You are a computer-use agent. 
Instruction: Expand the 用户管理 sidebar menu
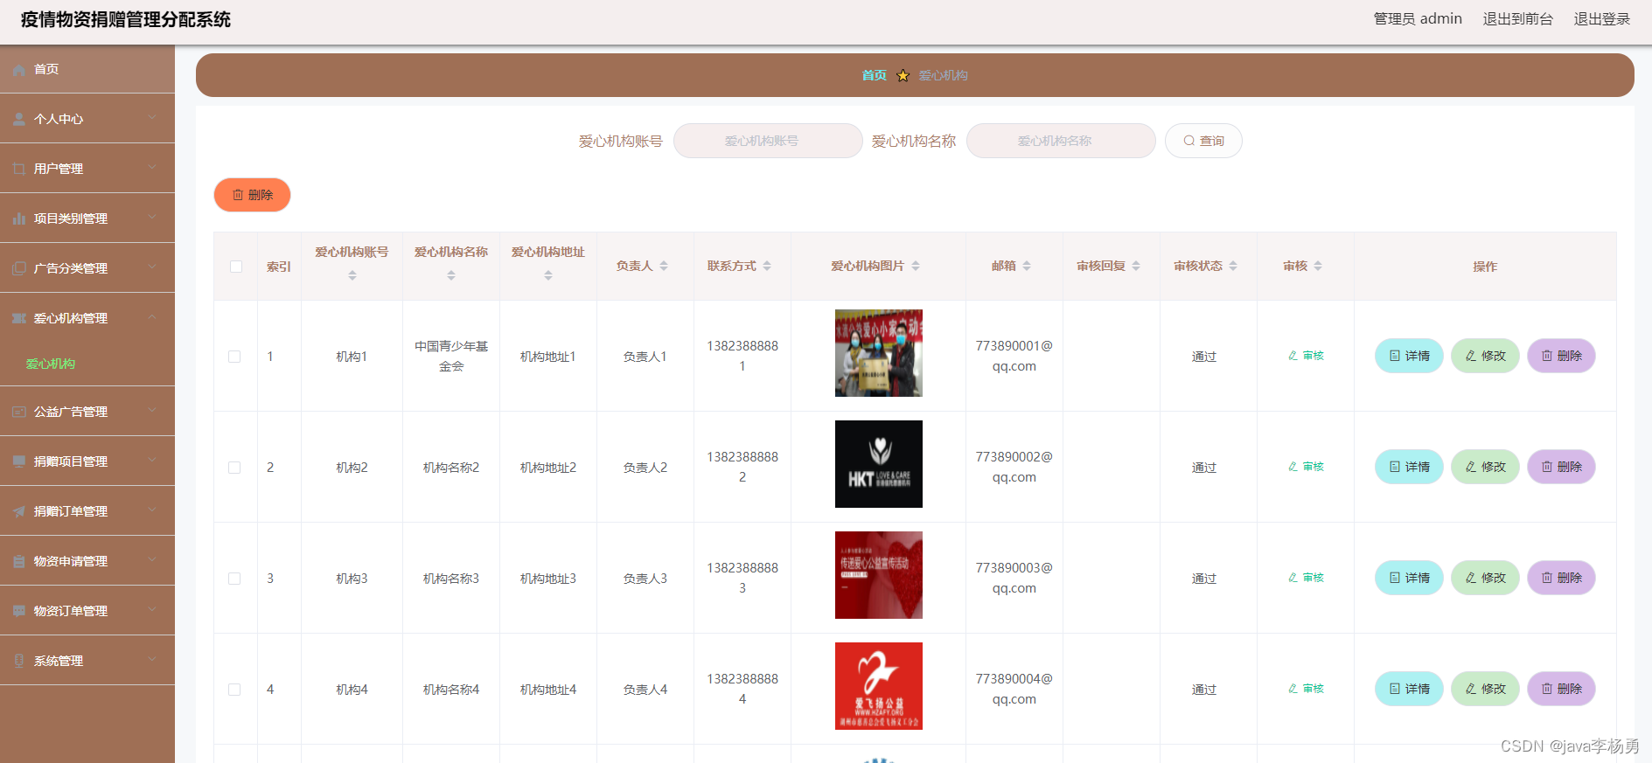coord(87,169)
